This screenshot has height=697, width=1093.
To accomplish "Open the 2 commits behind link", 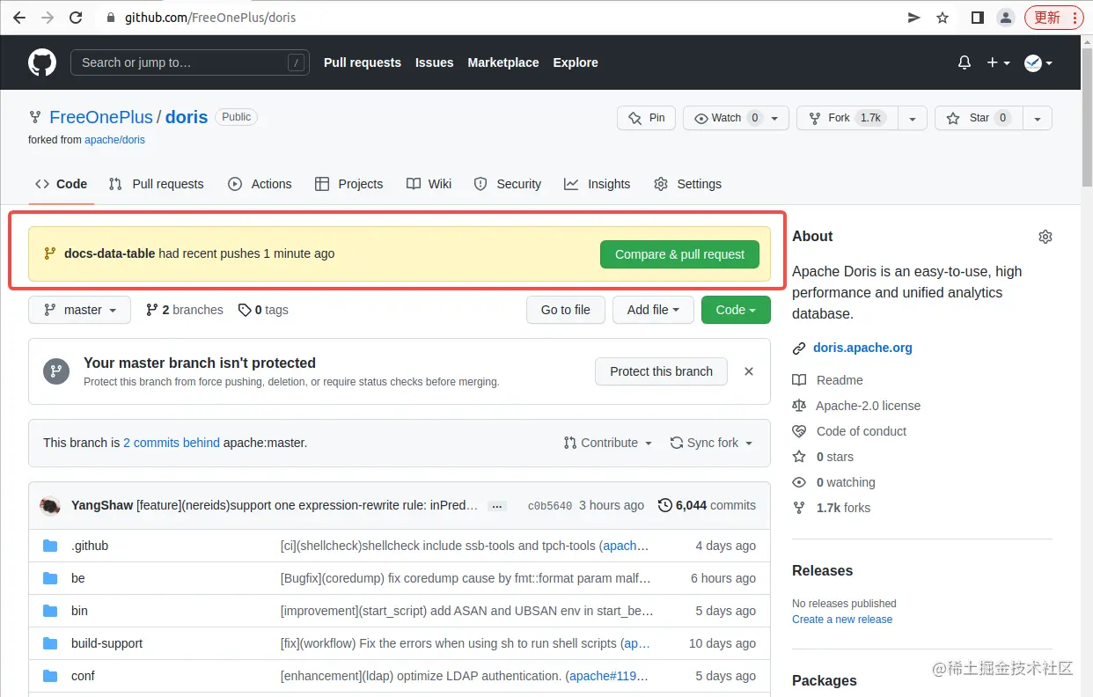I will [172, 443].
